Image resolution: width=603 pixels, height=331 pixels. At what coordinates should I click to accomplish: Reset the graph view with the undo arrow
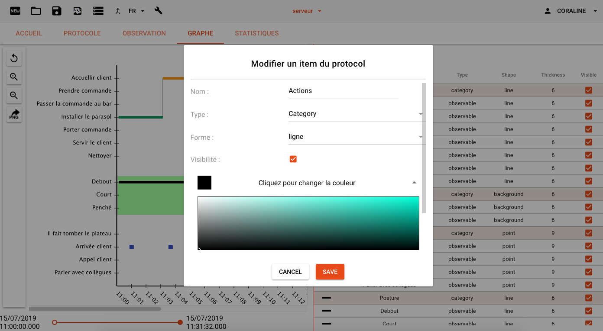point(13,58)
